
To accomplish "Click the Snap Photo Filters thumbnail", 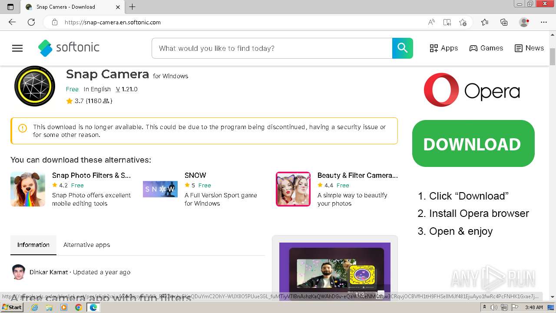I will click(x=28, y=189).
